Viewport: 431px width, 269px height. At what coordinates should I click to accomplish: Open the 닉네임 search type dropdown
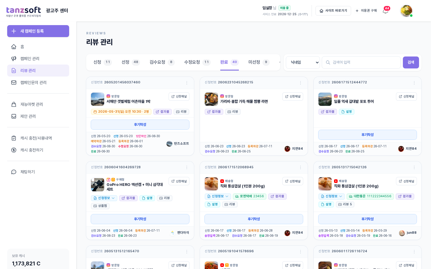pos(303,62)
